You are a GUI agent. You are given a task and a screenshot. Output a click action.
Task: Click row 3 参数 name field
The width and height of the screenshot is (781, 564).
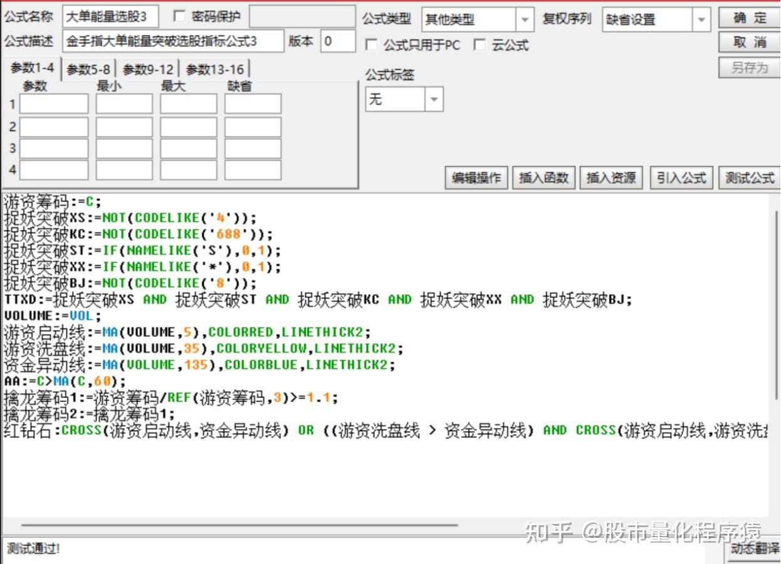pos(54,149)
